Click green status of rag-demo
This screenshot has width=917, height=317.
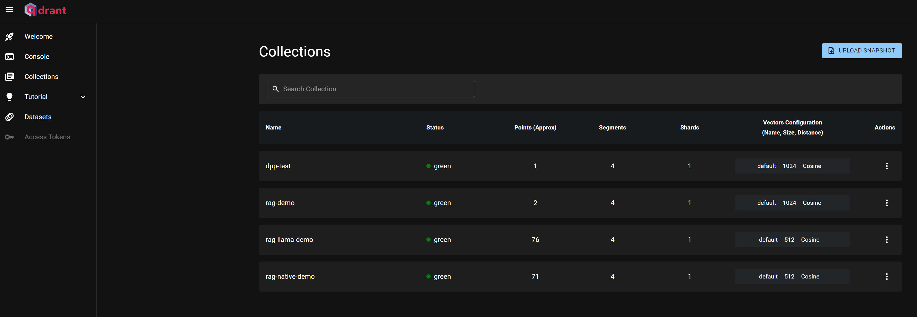click(x=439, y=203)
